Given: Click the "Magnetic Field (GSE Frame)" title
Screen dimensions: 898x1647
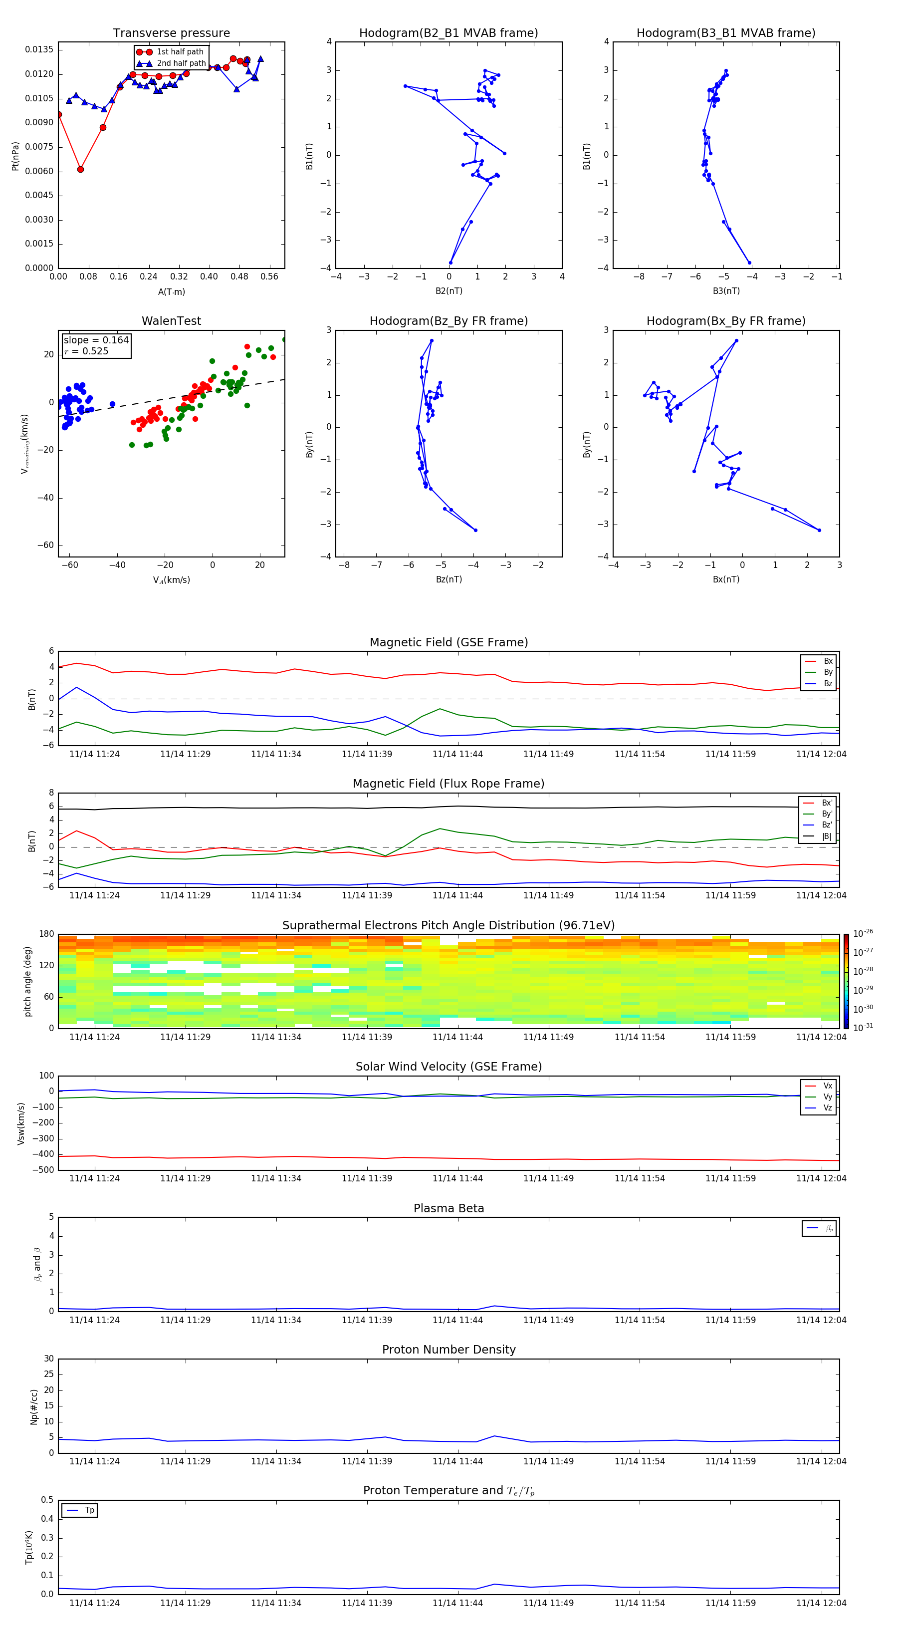Looking at the screenshot, I should (449, 642).
